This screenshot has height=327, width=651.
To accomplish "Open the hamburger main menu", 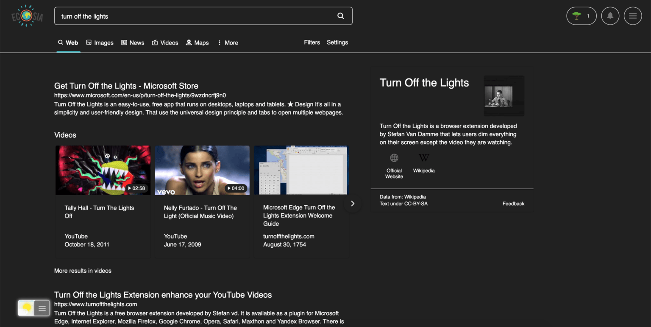I will (x=633, y=16).
